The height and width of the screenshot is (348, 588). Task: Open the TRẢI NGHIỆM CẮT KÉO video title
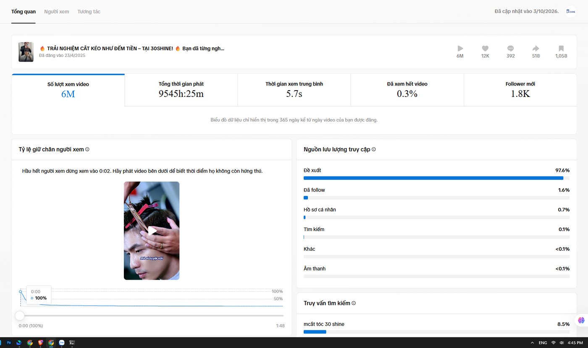(132, 48)
